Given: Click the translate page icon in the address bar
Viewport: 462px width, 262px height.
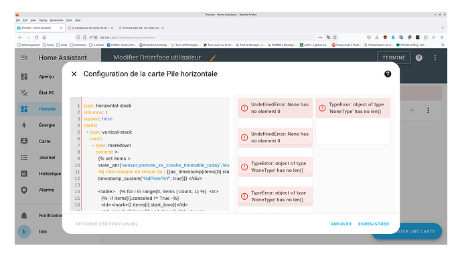Looking at the screenshot, I should 329,37.
